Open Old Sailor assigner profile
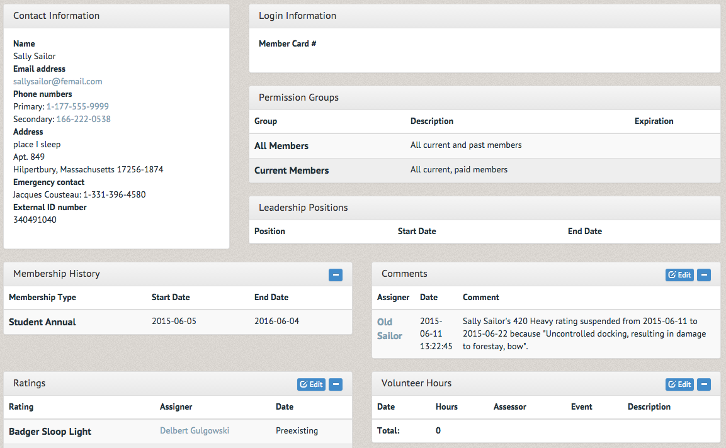This screenshot has width=726, height=448. [389, 329]
